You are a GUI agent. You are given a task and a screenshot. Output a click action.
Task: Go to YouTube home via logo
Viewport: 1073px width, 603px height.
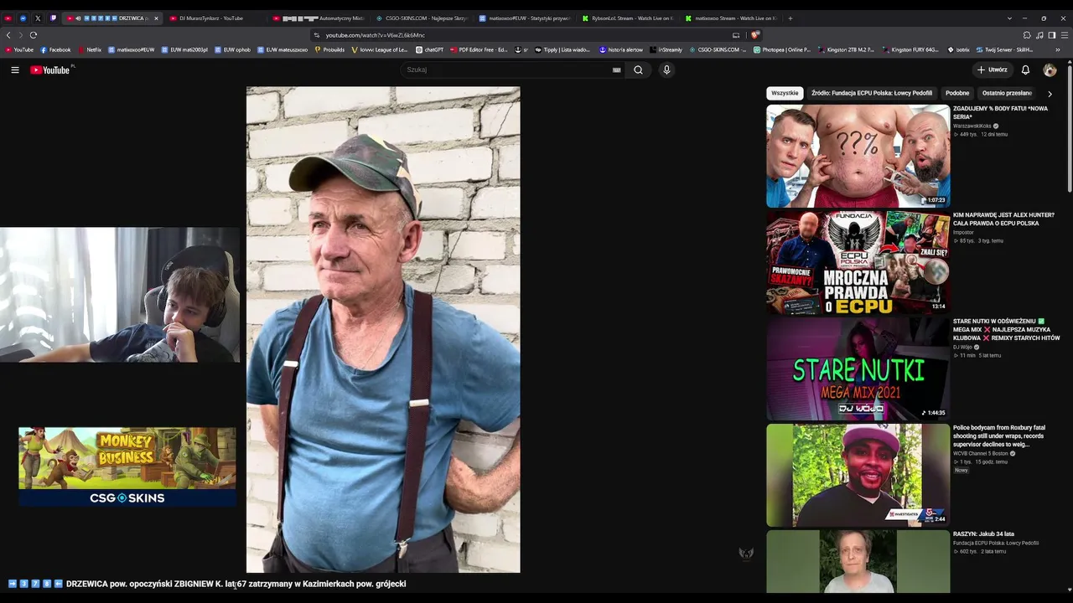pyautogui.click(x=50, y=70)
